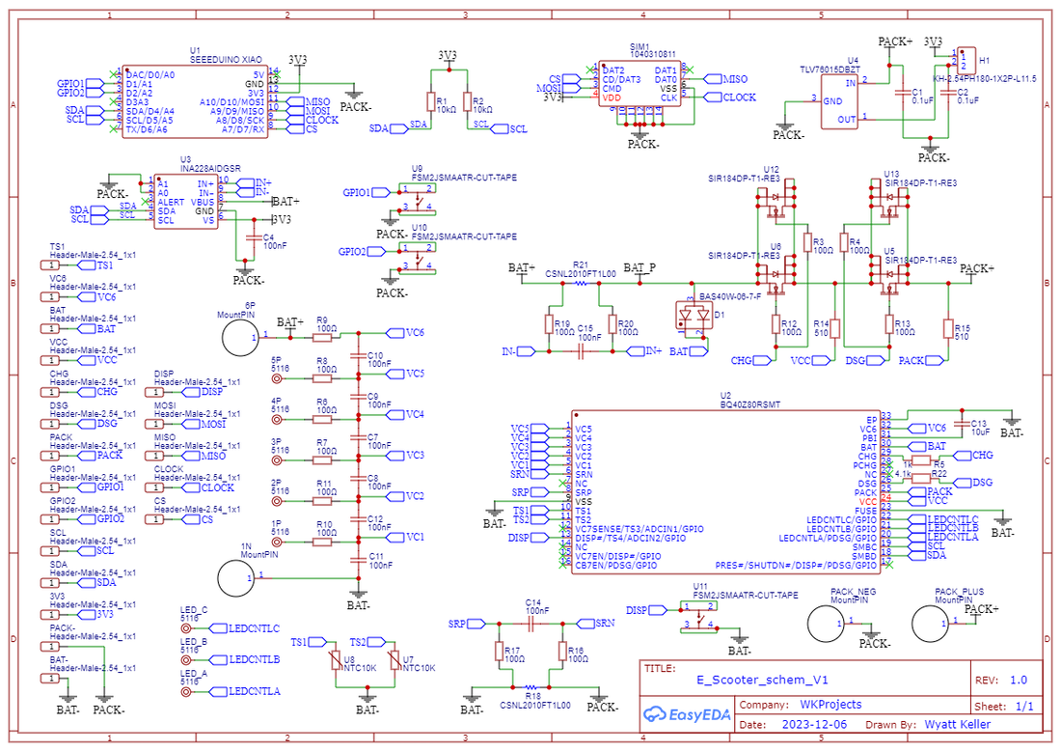Screen dimensions: 1061x751
Task: Select capacitor C15 100nF between IN- and IN+
Action: click(x=581, y=350)
